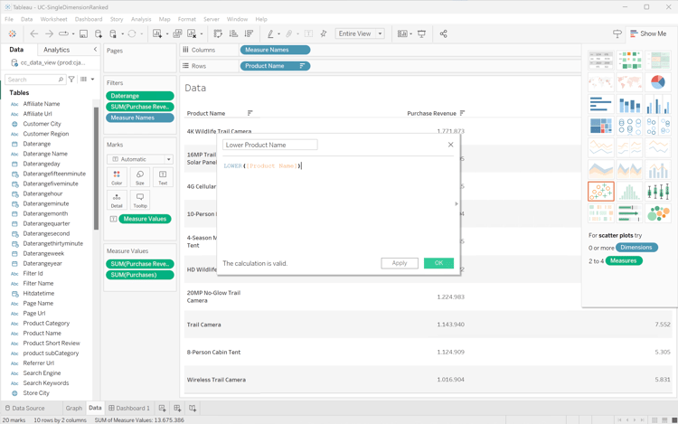678x424 pixels.
Task: Click the Undo back arrow in toolbar
Action: 33,33
